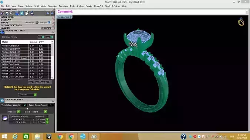
Task: Click the first Layers eye icon
Action: [43, 28]
